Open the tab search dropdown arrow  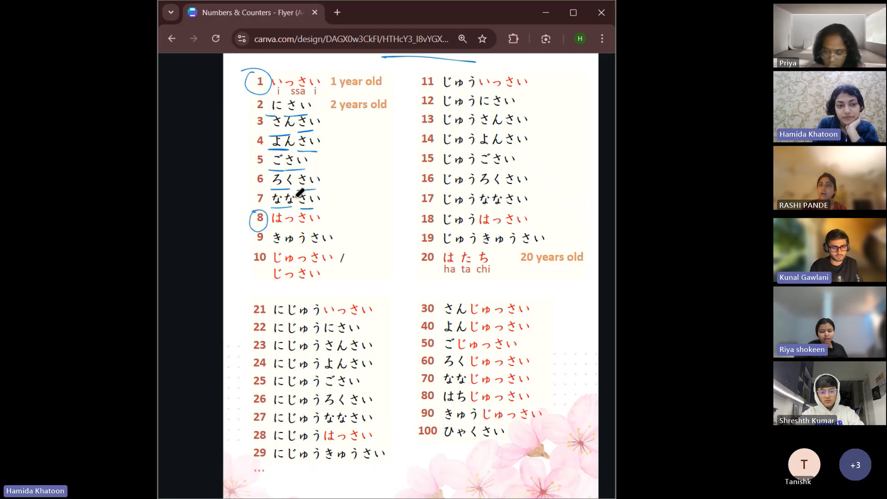coord(171,12)
